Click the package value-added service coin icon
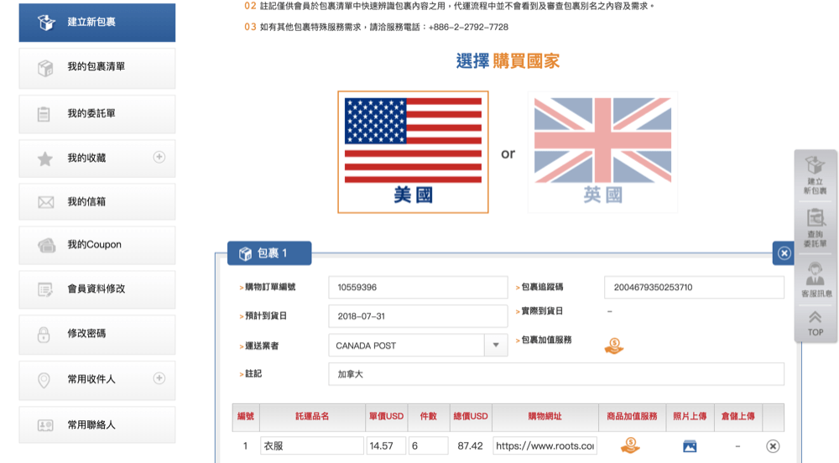This screenshot has width=839, height=463. (614, 346)
